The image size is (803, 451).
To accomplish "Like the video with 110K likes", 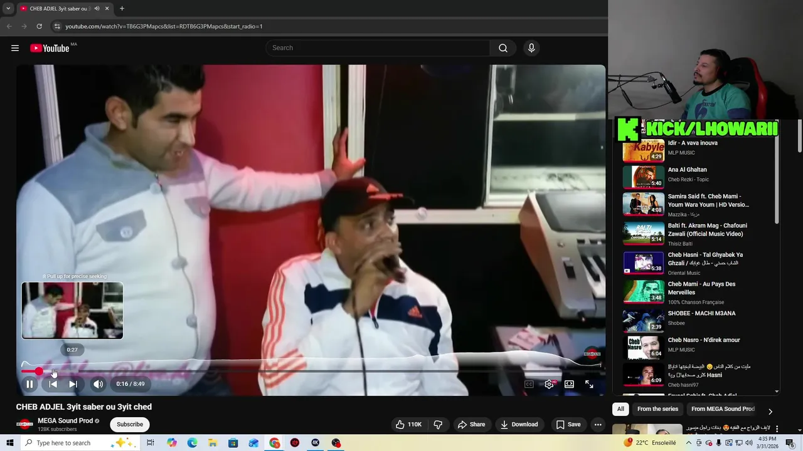I will pyautogui.click(x=408, y=424).
